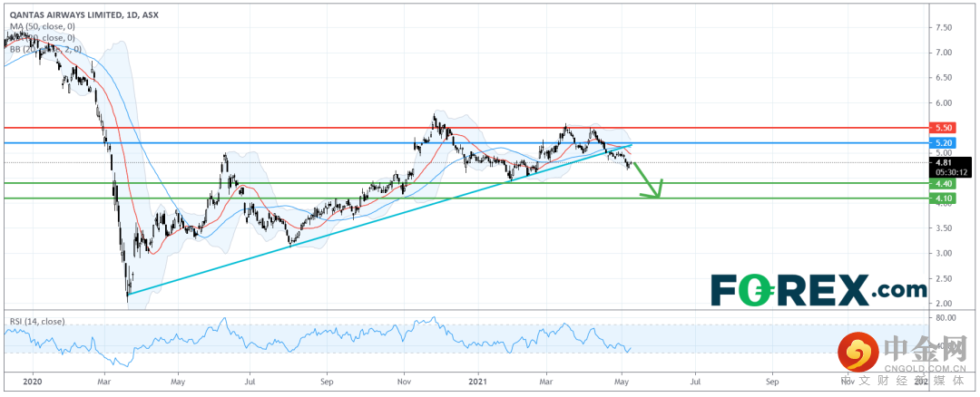Image resolution: width=980 pixels, height=397 pixels.
Task: Click the 3.50 price axis label
Action: [x=944, y=228]
